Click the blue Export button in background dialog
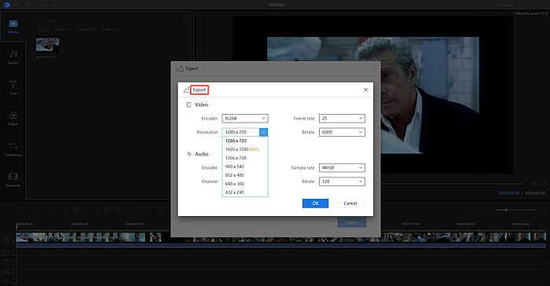550x286 pixels. coord(352,222)
